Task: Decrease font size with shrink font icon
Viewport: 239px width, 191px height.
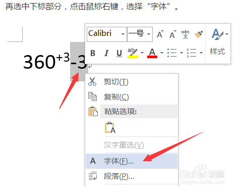Action: (x=172, y=34)
